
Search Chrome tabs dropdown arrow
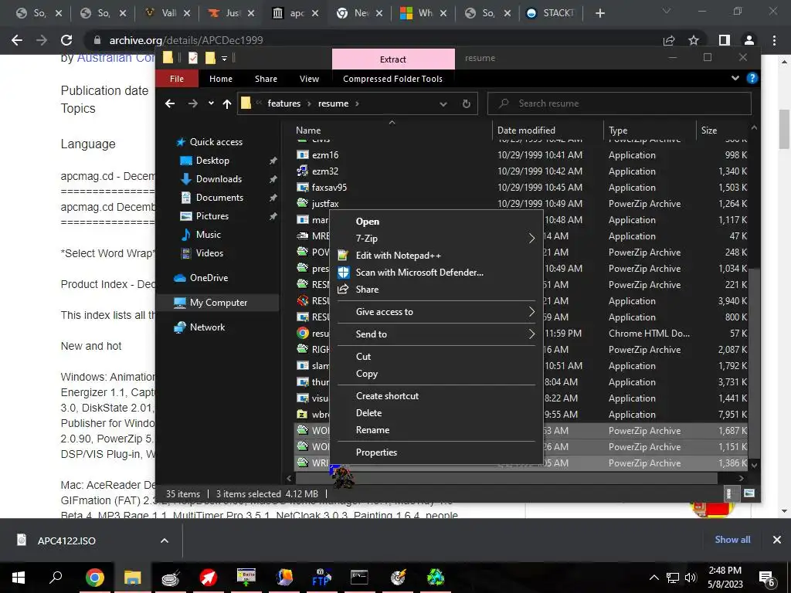pyautogui.click(x=667, y=11)
